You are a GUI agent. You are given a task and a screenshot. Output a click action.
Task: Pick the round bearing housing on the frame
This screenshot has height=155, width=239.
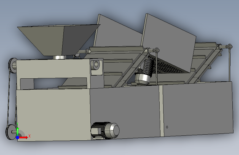pos(96,65)
